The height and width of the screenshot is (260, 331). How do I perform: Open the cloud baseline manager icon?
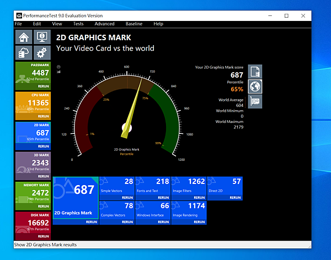tap(24, 53)
